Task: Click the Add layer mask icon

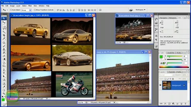Action: point(169,104)
